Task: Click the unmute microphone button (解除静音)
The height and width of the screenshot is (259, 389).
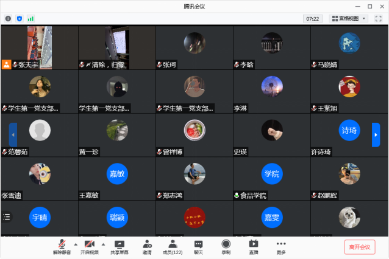Action: (62, 246)
